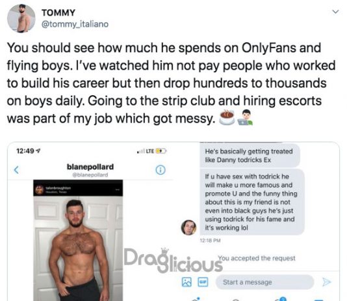Viewport: 347px width, 301px height.
Task: Select the Danny todricks Ex message bubble
Action: coord(250,156)
